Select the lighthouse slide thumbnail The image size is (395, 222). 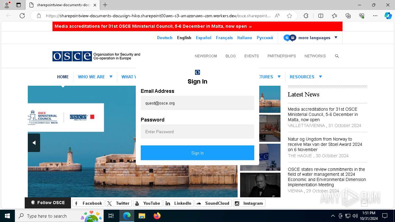coord(270,99)
